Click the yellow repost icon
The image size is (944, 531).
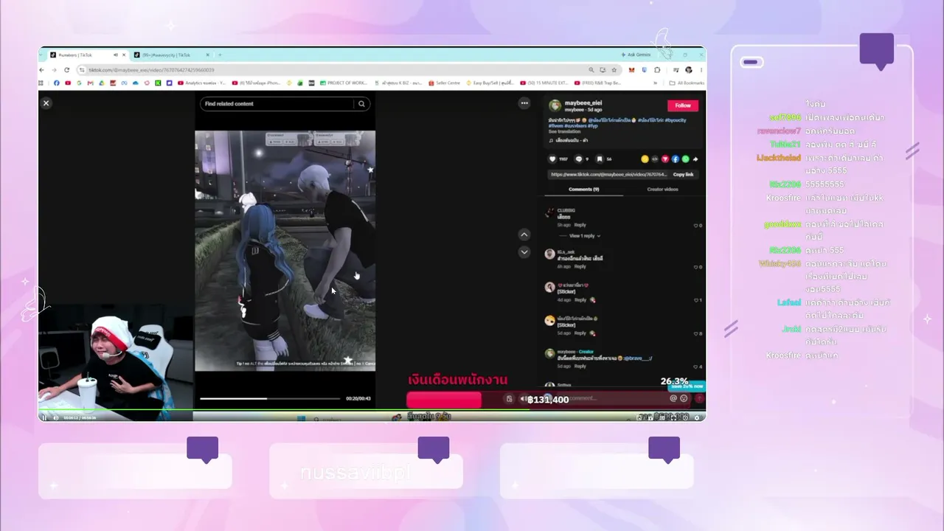coord(645,159)
